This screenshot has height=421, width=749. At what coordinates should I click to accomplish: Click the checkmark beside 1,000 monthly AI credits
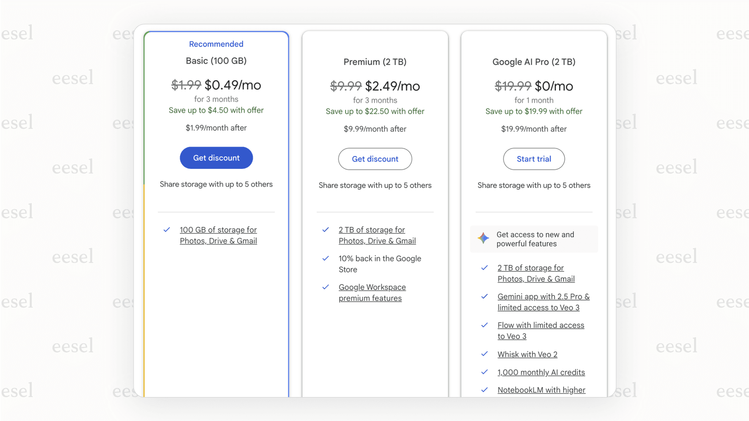tap(485, 372)
